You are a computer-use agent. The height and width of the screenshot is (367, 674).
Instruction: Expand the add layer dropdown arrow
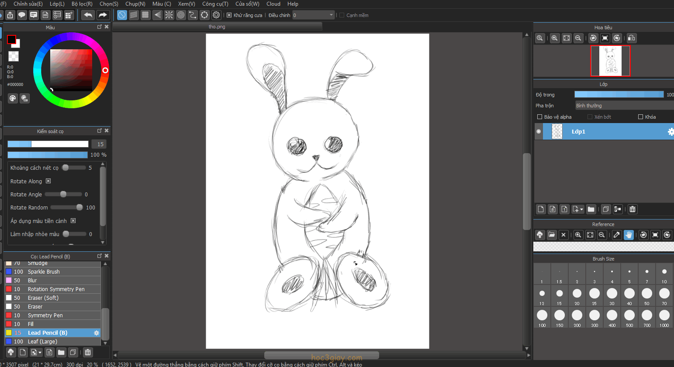click(x=581, y=209)
